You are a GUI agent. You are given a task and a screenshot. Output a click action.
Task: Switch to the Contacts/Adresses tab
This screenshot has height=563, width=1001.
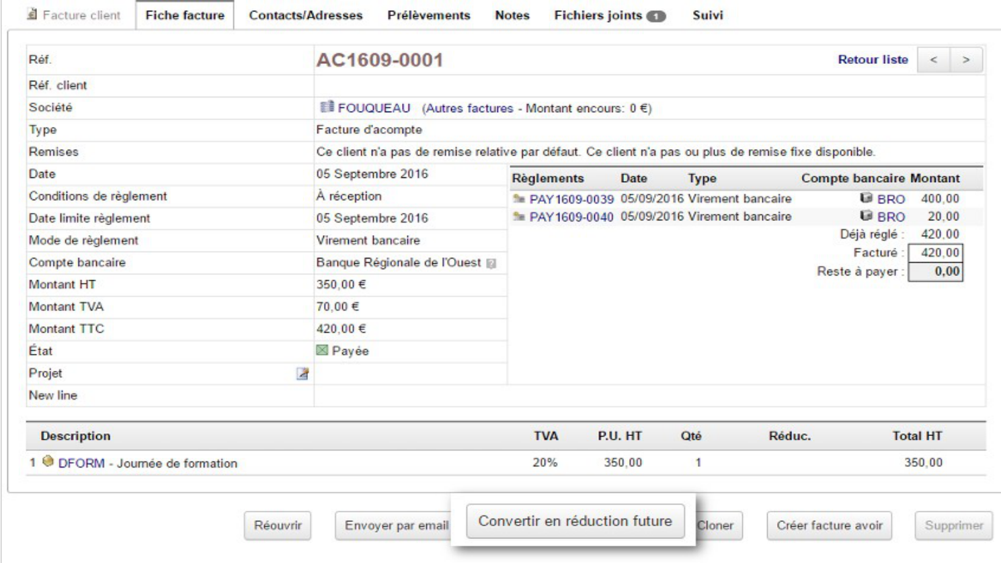point(306,15)
